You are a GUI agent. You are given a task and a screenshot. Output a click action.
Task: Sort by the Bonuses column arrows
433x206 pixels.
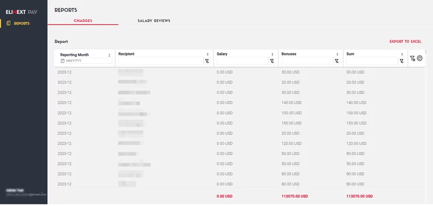pyautogui.click(x=337, y=54)
